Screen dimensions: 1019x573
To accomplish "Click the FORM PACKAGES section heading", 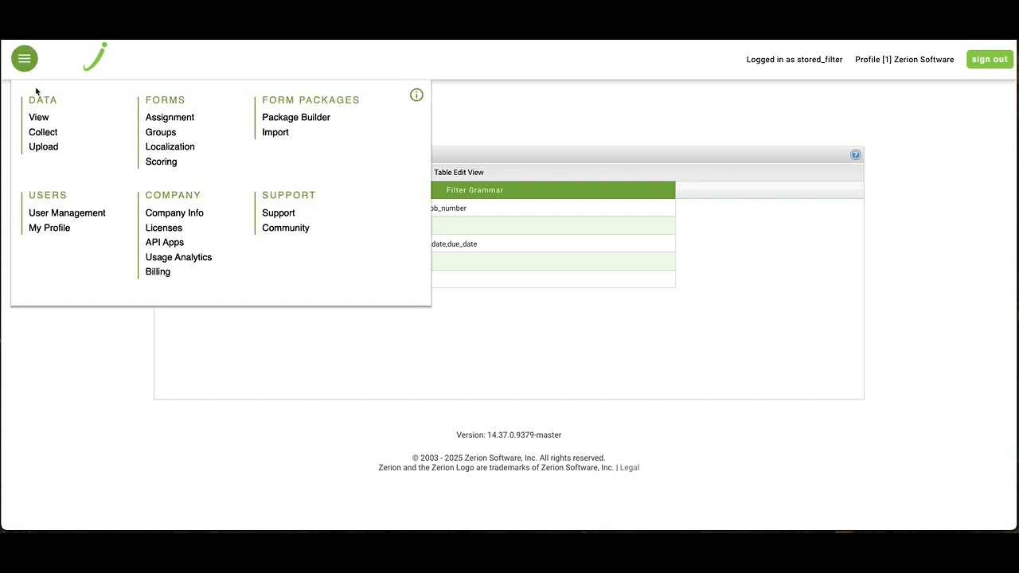I will (x=310, y=99).
